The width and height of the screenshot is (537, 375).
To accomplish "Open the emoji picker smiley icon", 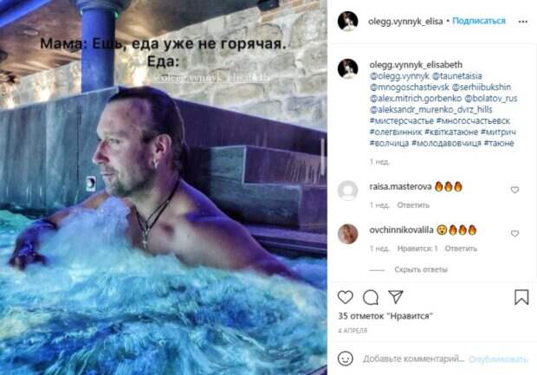I will tap(346, 359).
